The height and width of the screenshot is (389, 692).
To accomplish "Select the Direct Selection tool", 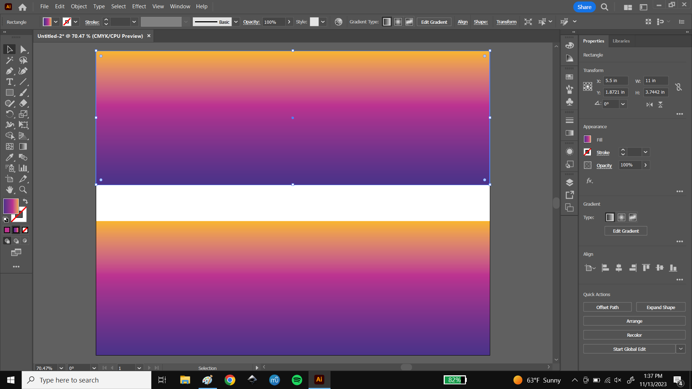I will click(x=23, y=49).
